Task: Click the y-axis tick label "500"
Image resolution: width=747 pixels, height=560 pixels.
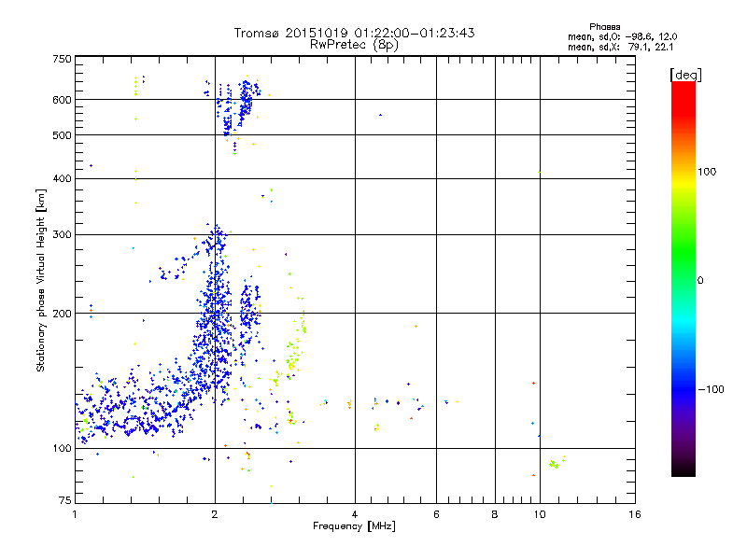Action: click(62, 135)
